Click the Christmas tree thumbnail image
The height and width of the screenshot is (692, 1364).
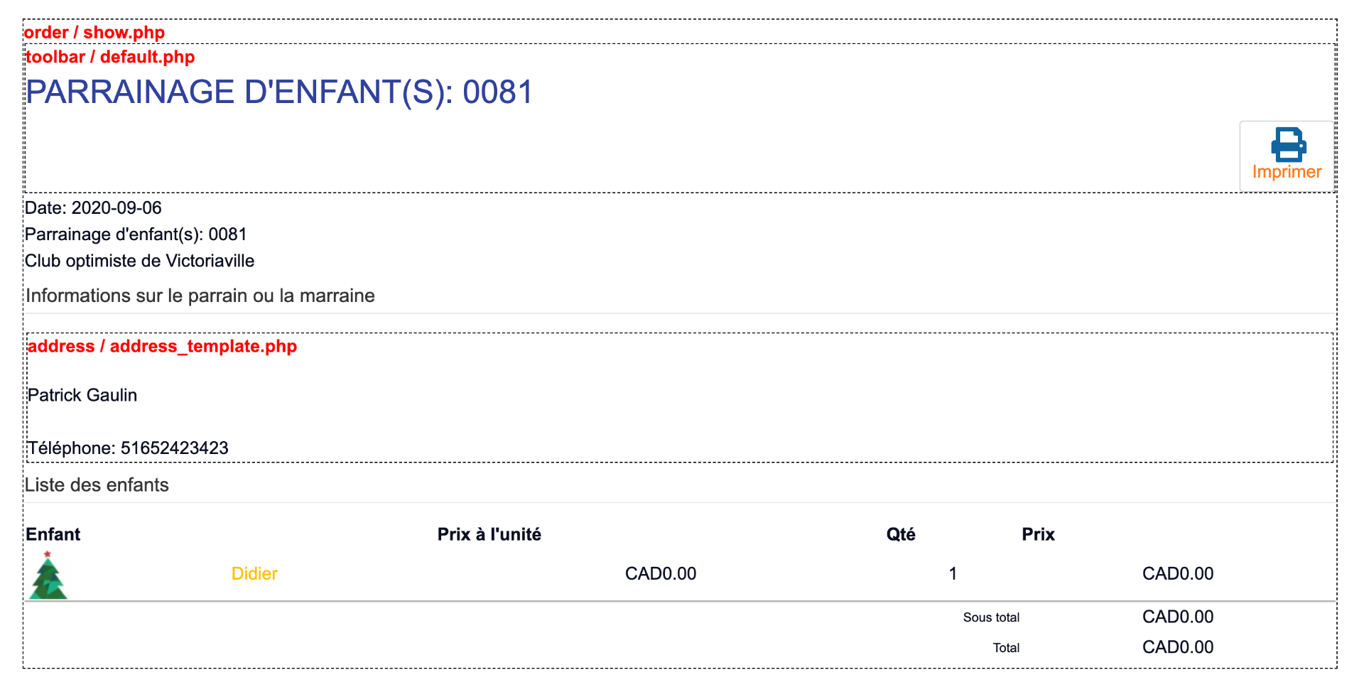(48, 578)
